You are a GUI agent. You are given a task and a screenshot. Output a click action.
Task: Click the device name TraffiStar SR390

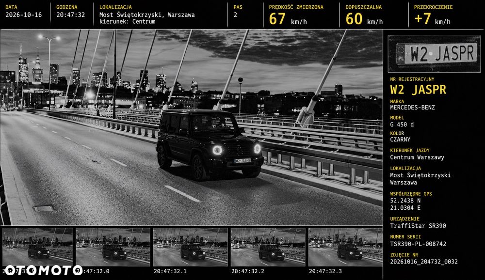click(x=418, y=226)
